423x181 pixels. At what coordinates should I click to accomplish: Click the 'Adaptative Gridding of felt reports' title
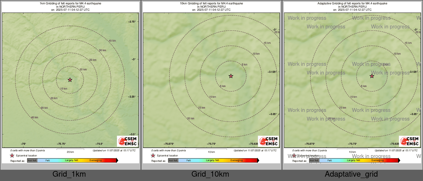click(x=352, y=4)
